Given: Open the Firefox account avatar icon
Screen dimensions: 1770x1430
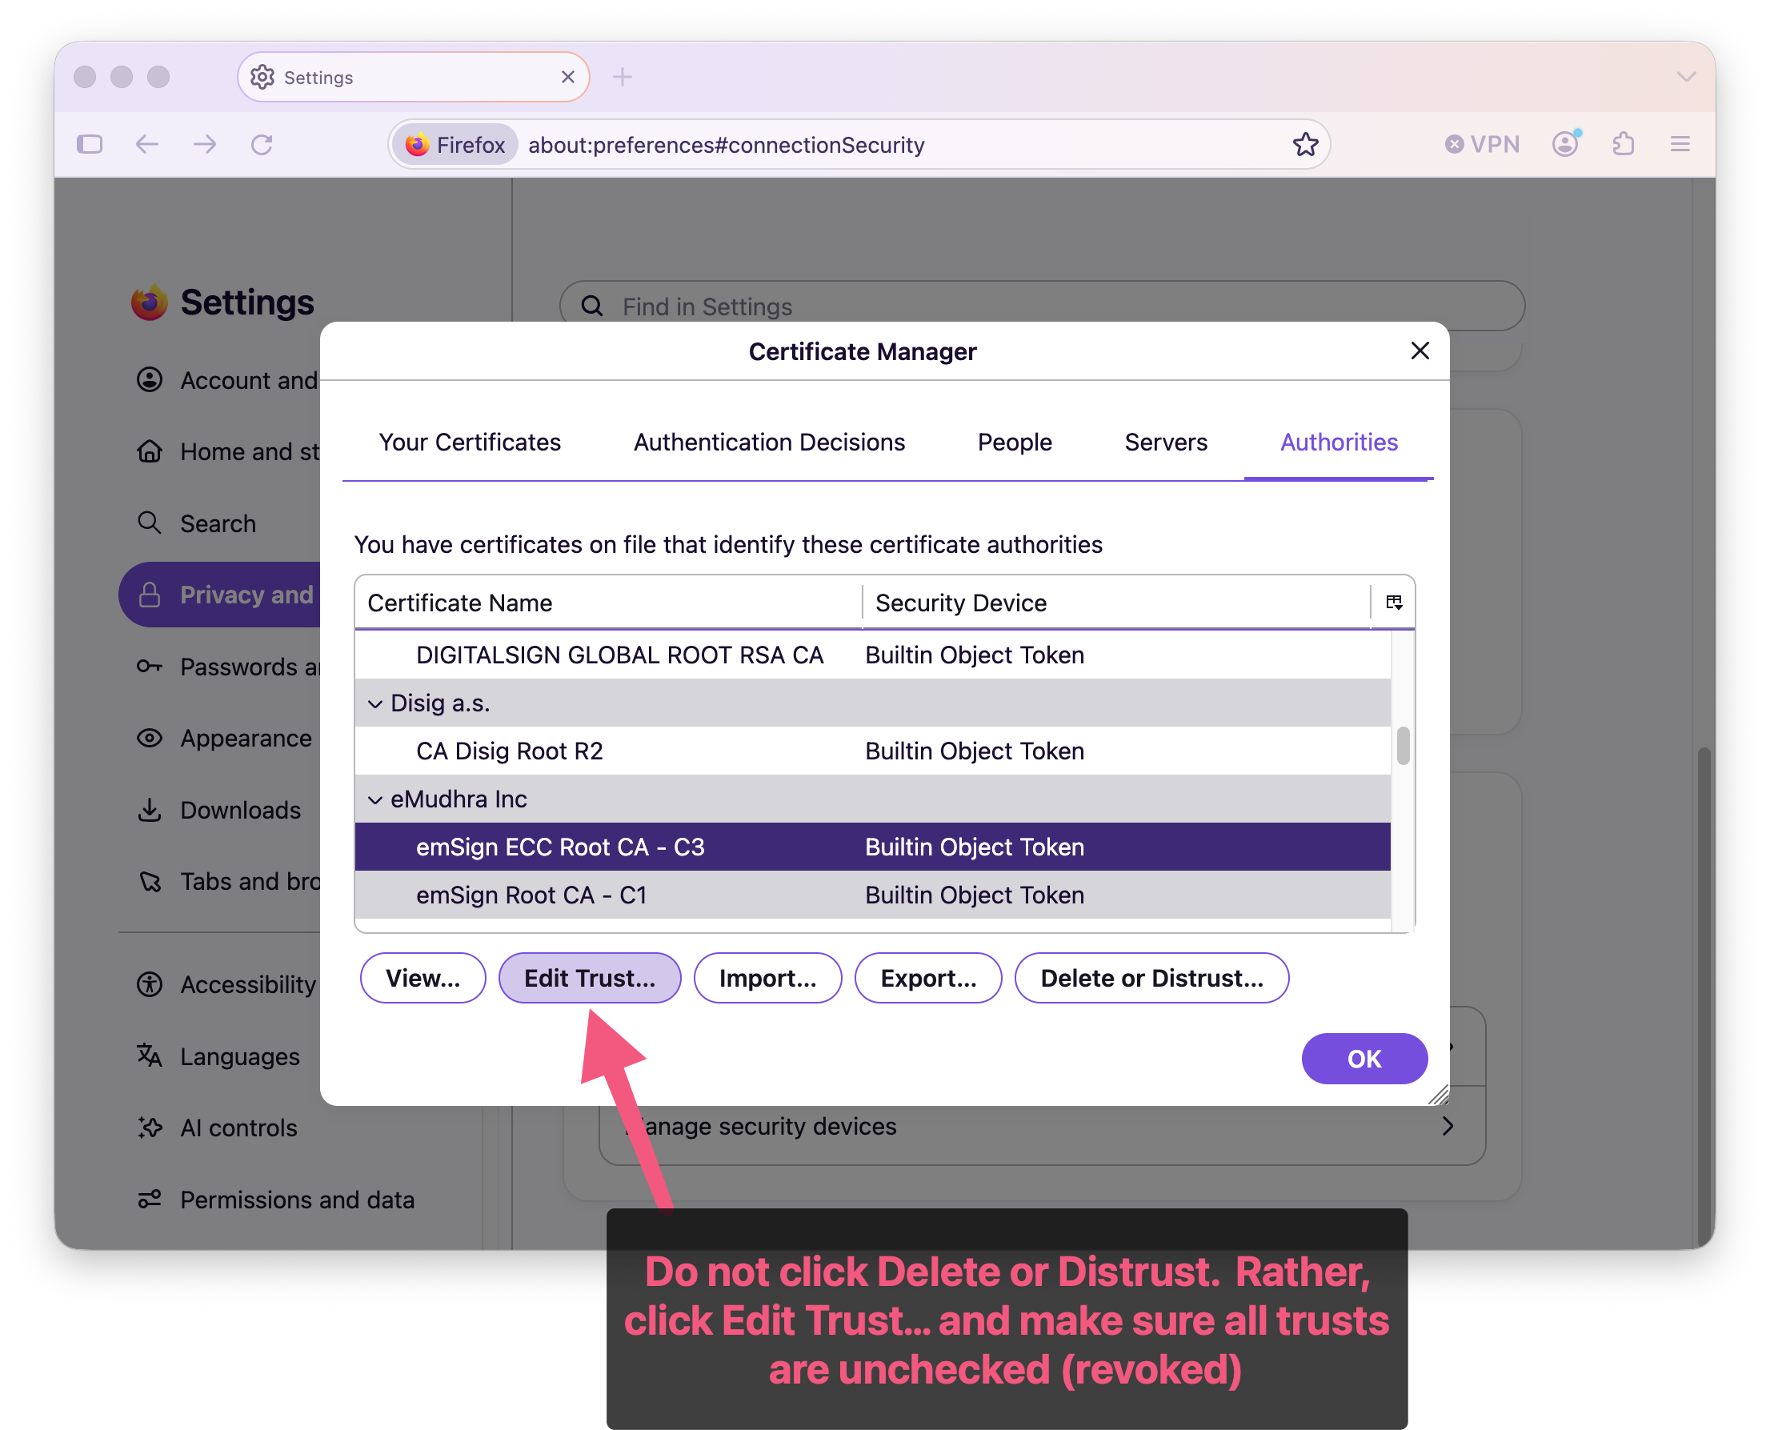Looking at the screenshot, I should click(1566, 144).
